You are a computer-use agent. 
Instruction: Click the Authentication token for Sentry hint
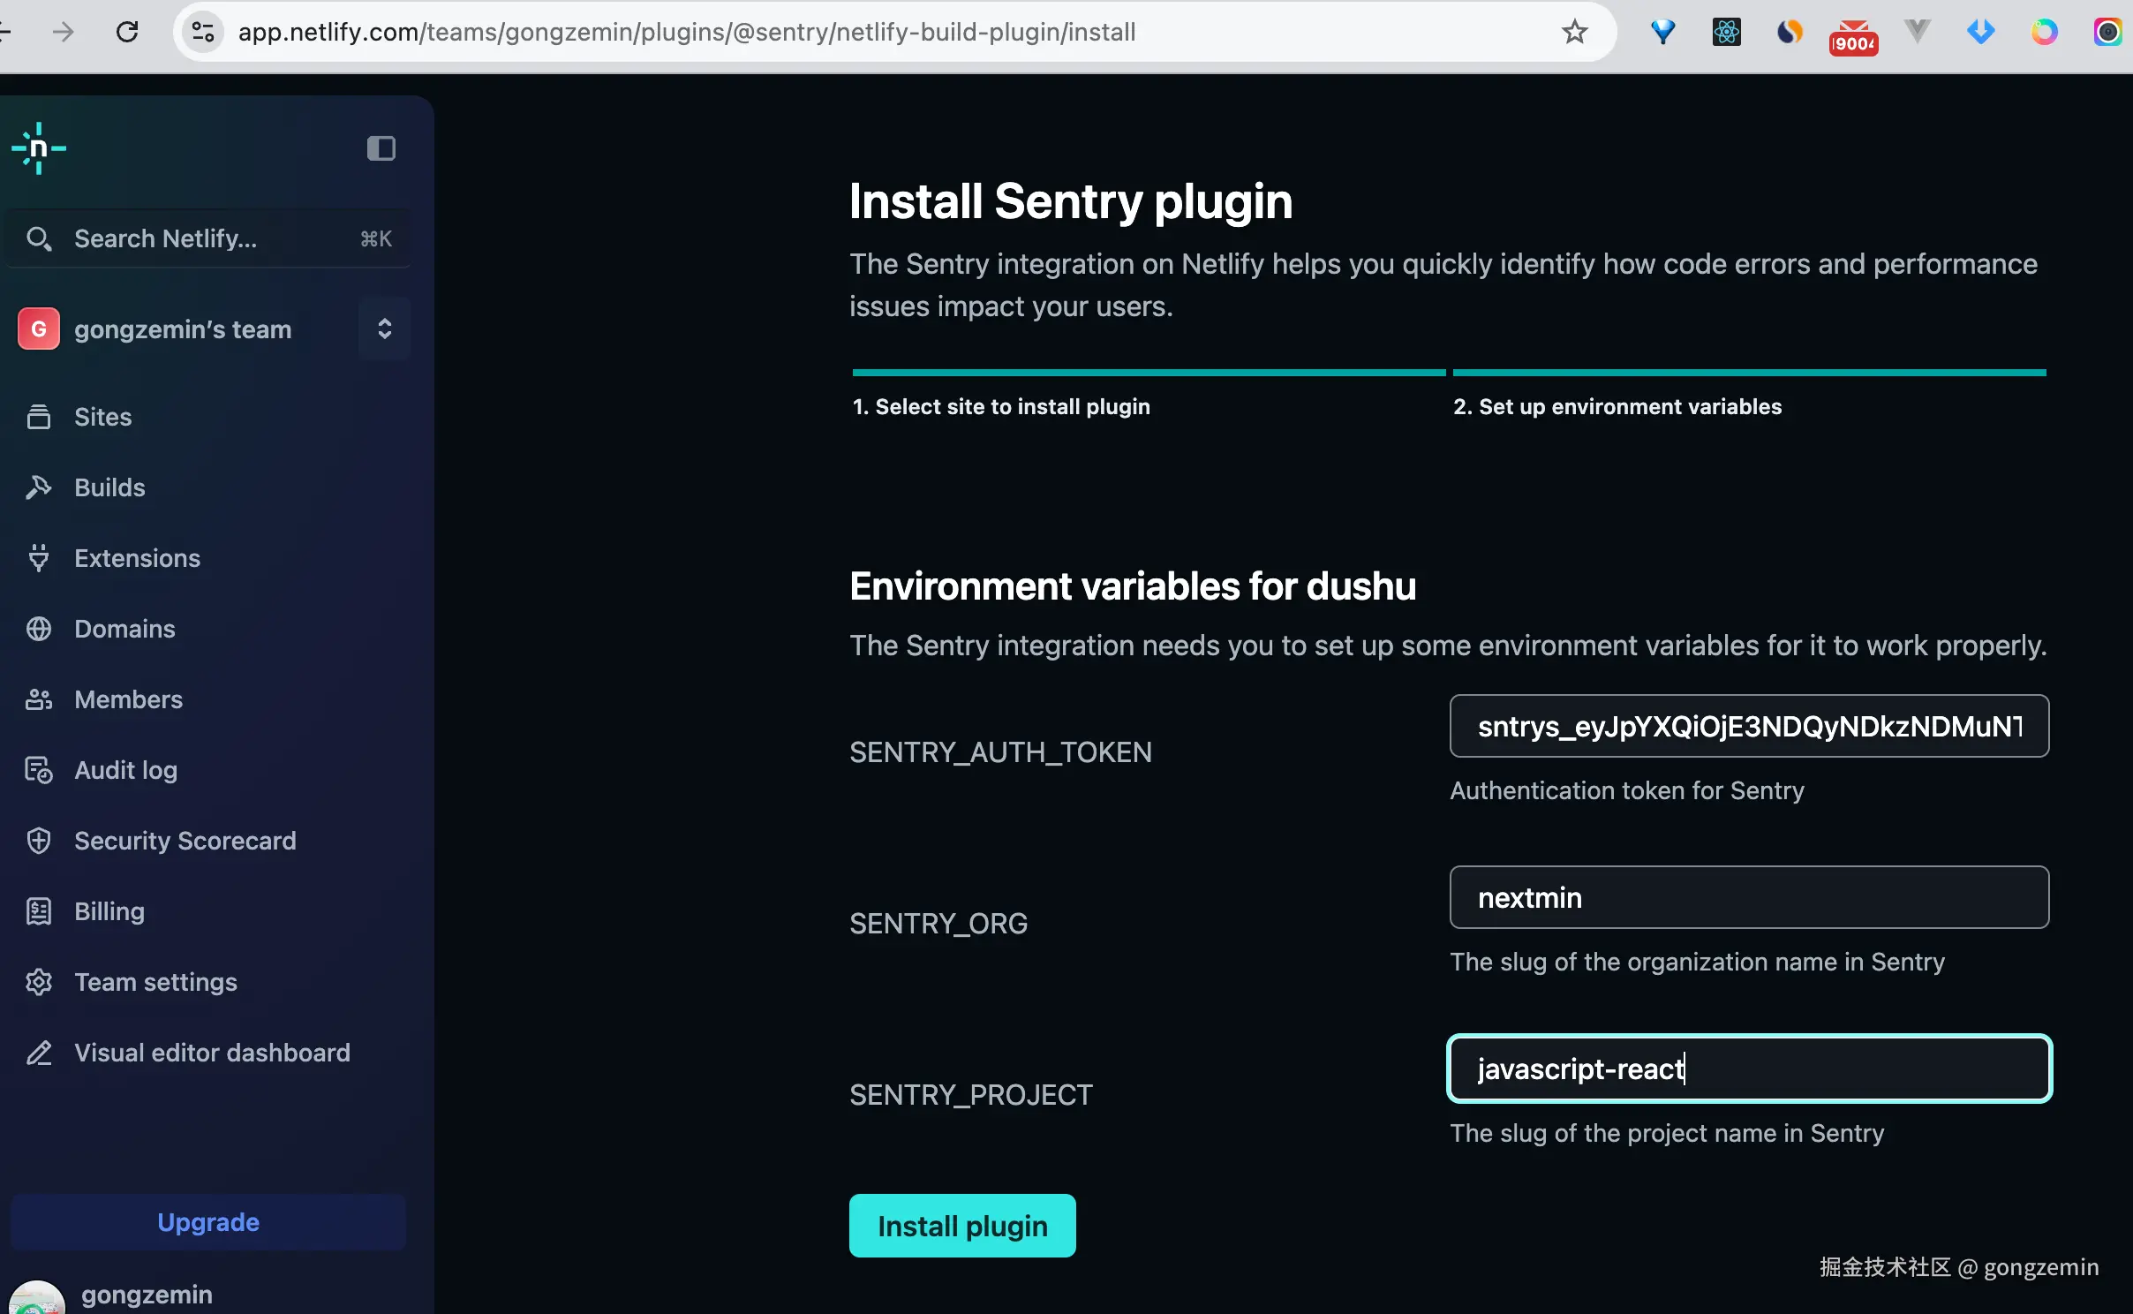(1626, 790)
